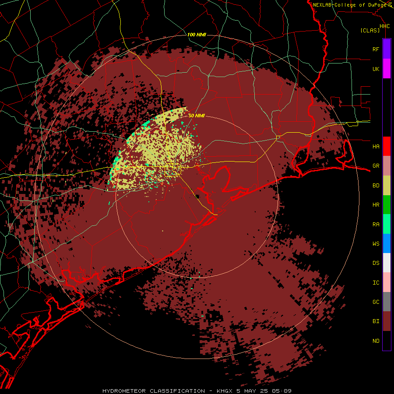
Task: Click the IC legend label
Action: [376, 282]
